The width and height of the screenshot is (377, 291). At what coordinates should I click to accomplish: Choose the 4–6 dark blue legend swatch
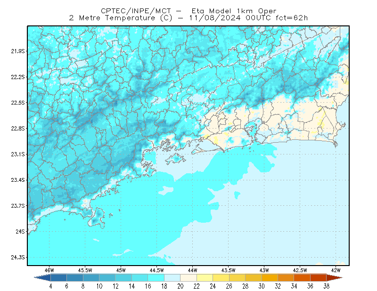tap(58, 278)
